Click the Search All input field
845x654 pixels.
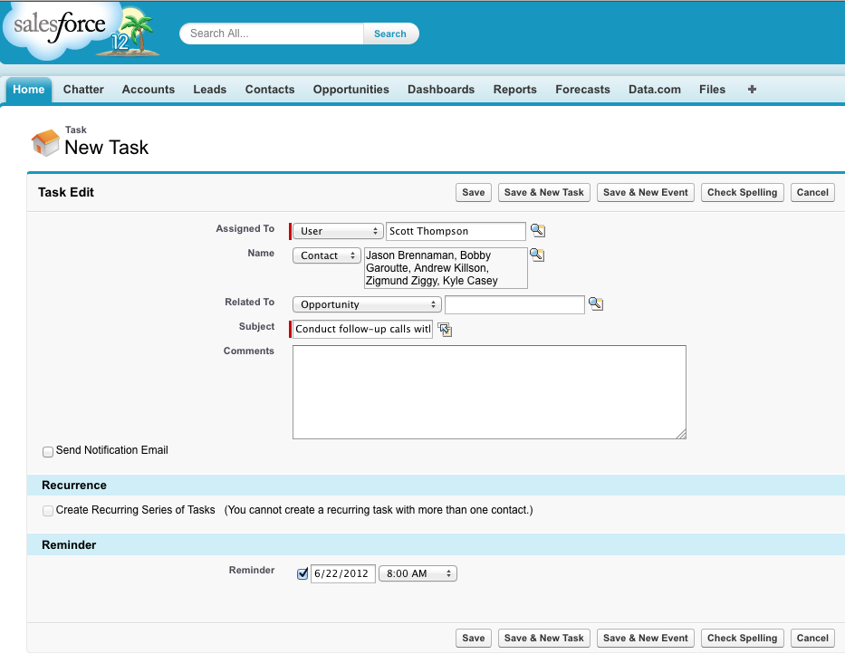(x=273, y=34)
